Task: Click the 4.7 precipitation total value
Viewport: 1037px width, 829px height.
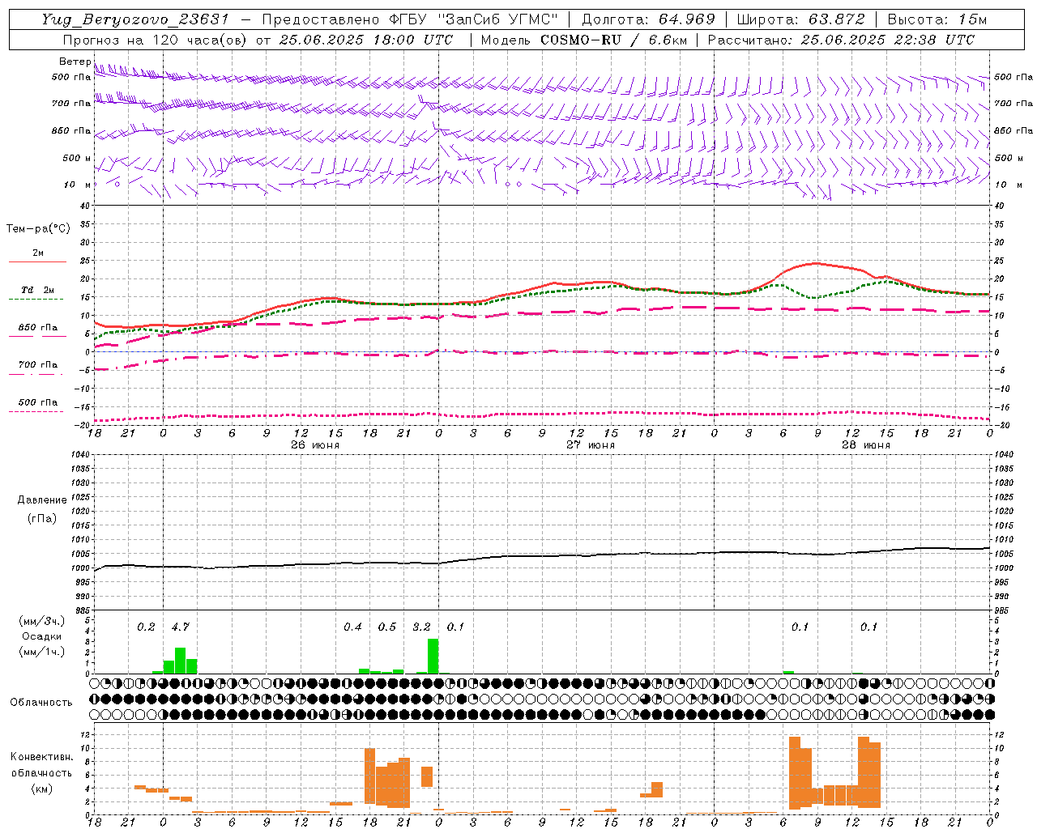Action: [x=180, y=627]
